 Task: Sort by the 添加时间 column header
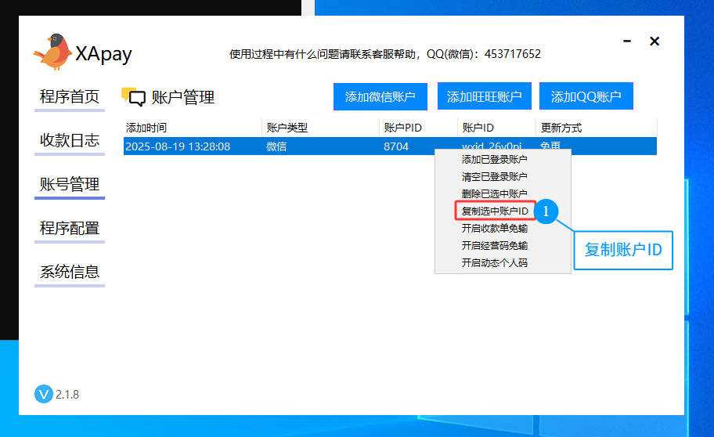(146, 128)
